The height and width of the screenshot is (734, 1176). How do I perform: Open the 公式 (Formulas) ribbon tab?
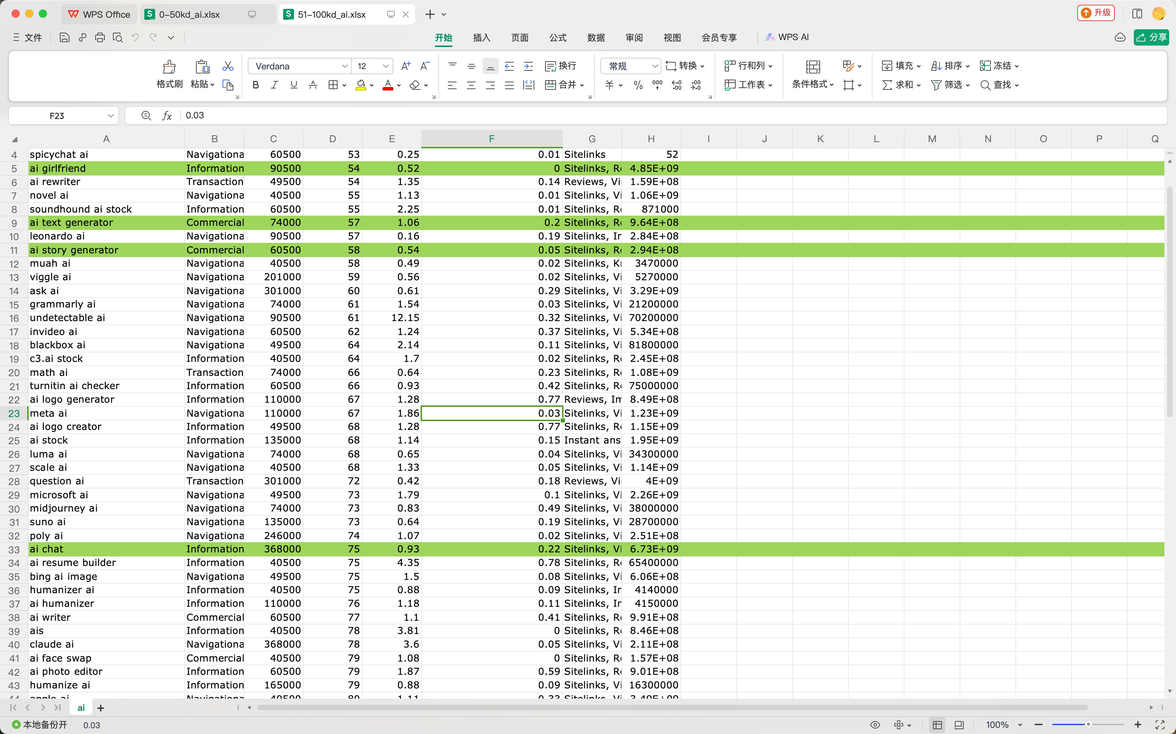click(557, 37)
